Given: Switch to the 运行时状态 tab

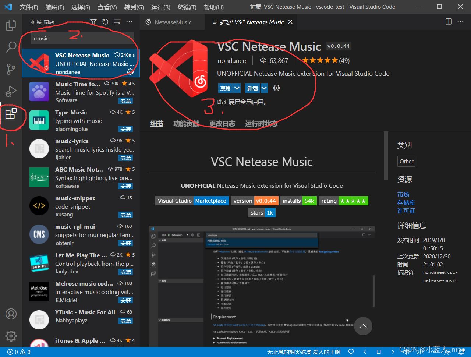Looking at the screenshot, I should click(261, 124).
